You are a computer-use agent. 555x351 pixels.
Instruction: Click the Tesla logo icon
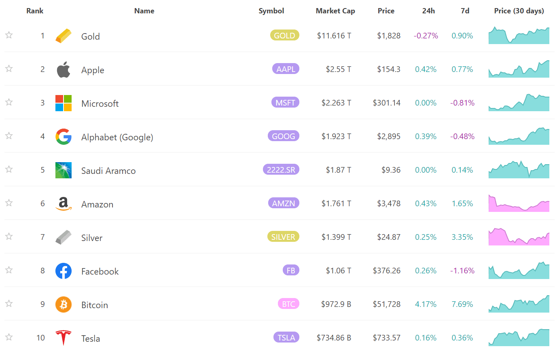point(64,338)
